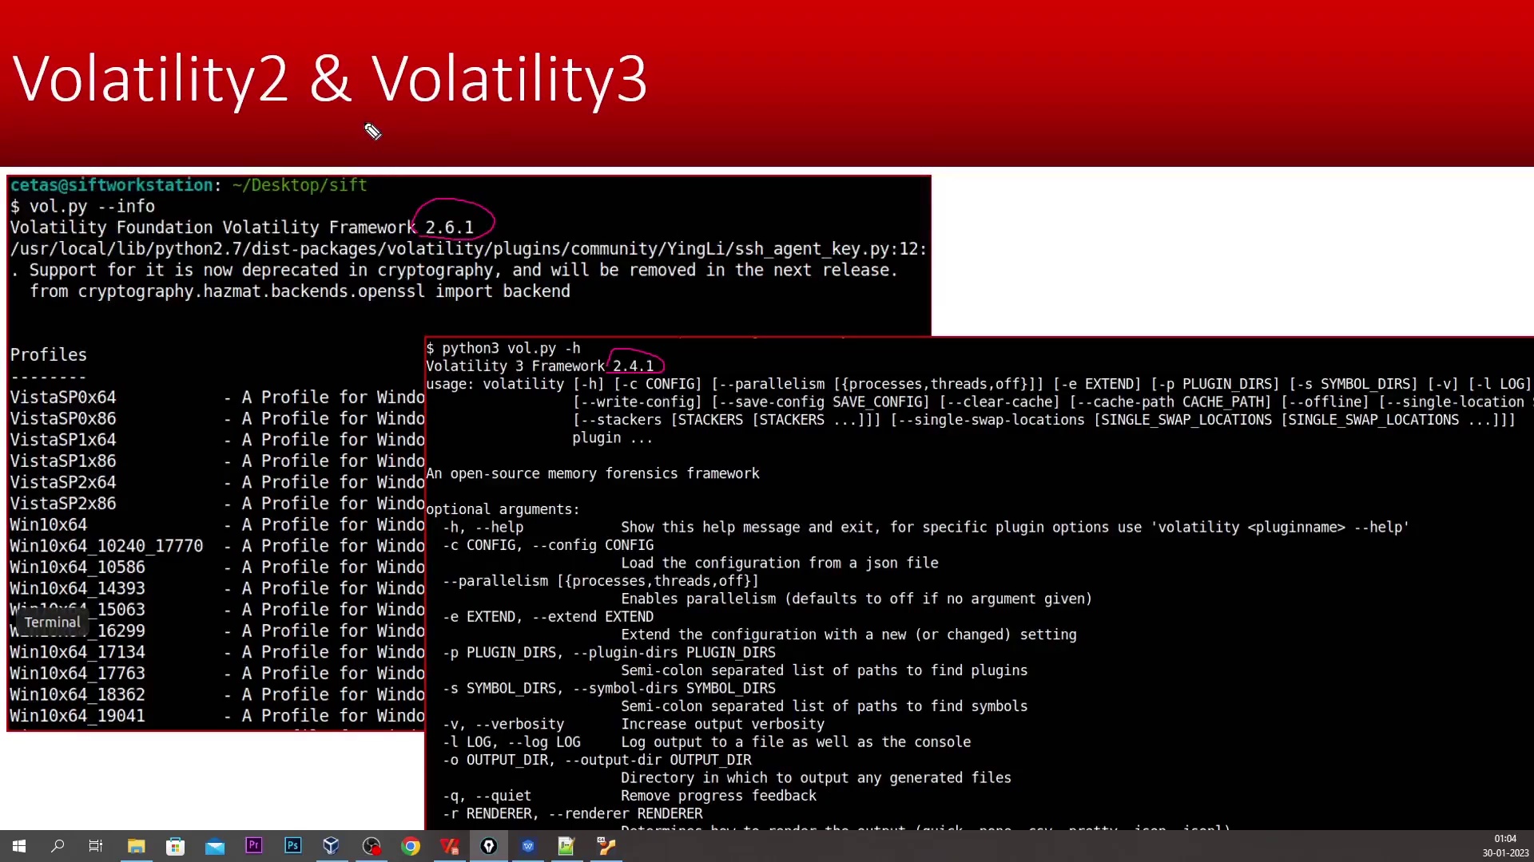Image resolution: width=1534 pixels, height=862 pixels.
Task: Click the -p PLUGIN_DIRS option line
Action: tap(609, 653)
